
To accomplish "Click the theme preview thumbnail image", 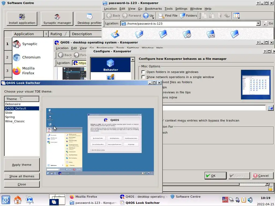I will 100,142.
